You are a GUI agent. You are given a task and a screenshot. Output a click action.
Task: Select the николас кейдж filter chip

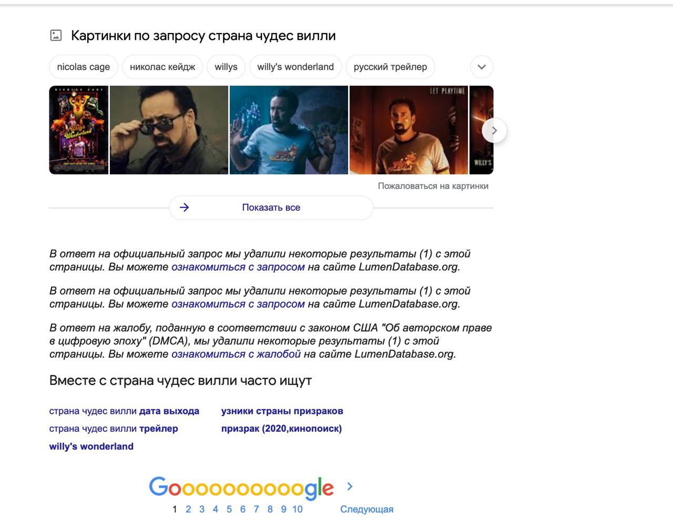(162, 67)
